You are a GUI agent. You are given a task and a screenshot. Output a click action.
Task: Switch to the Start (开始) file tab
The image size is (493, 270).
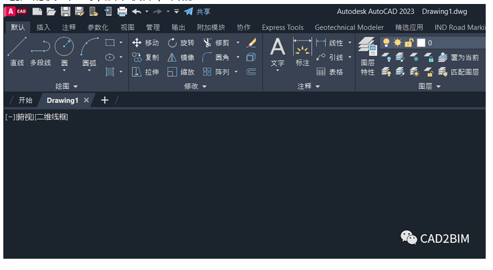tap(25, 100)
